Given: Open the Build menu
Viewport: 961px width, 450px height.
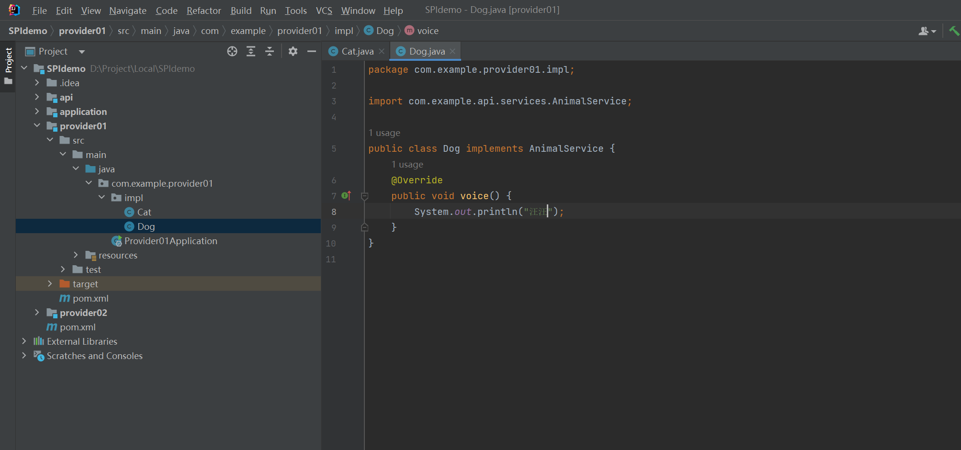Looking at the screenshot, I should pos(241,11).
